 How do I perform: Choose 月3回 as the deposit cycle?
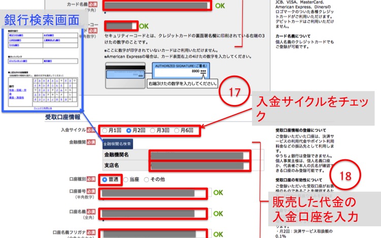(152, 130)
